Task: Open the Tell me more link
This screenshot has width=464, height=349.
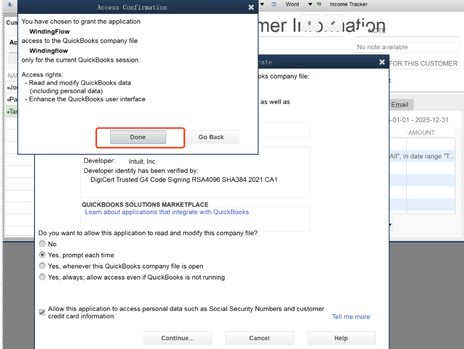Action: pyautogui.click(x=351, y=317)
